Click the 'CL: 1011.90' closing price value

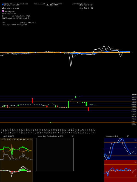52,5
